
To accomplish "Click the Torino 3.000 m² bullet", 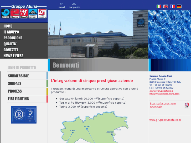I will click(x=83, y=107).
